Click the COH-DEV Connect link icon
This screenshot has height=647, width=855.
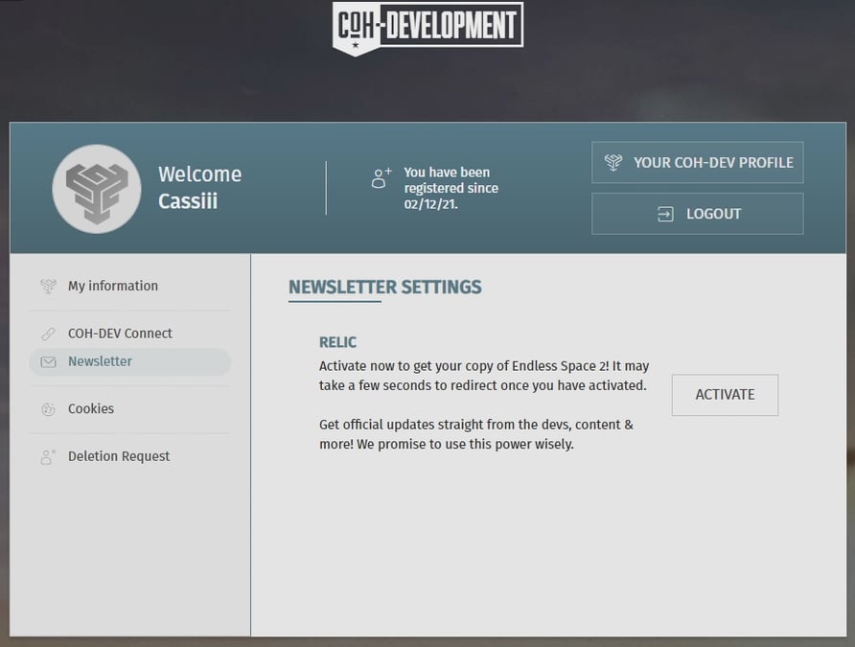[48, 334]
